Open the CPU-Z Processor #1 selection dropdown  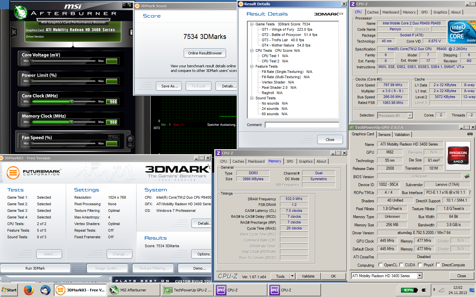point(410,115)
